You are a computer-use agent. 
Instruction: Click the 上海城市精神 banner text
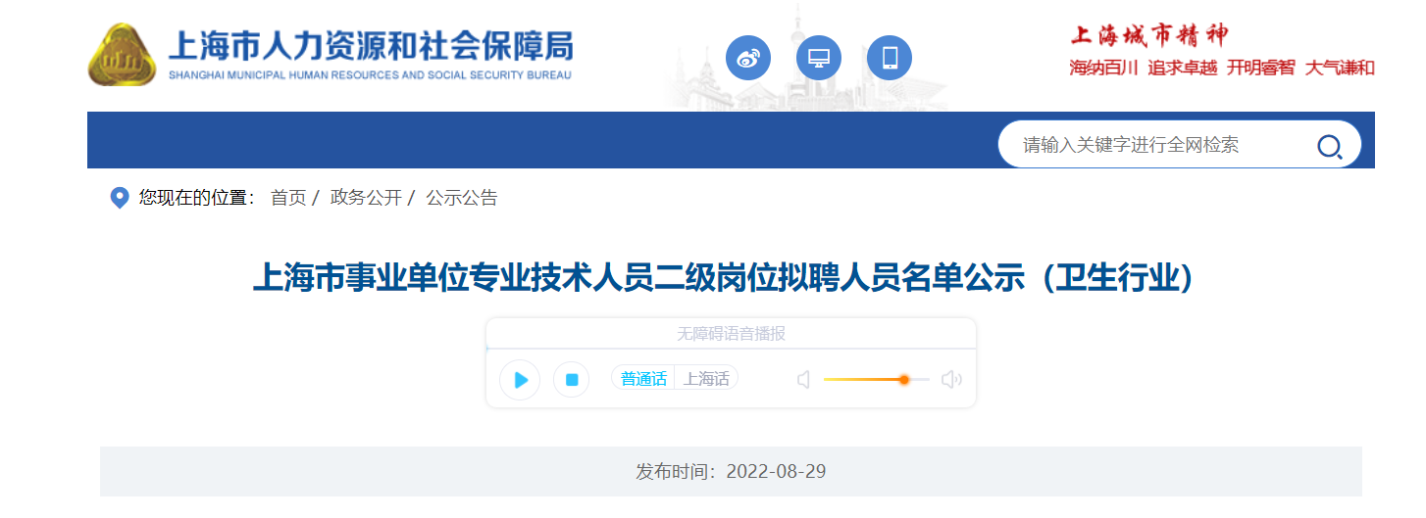point(1148,36)
